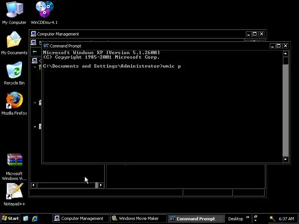The width and height of the screenshot is (299, 224).
Task: Click the 6:37 AM clock
Action: 286,219
